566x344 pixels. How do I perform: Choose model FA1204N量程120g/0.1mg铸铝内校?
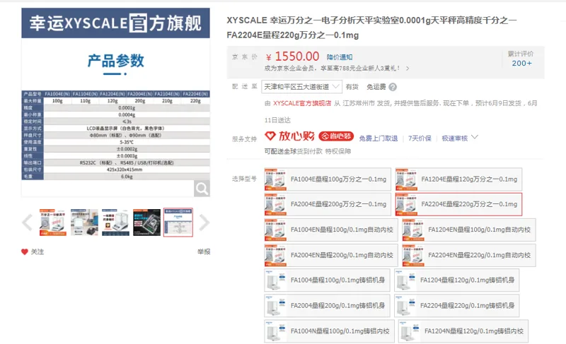pyautogui.click(x=463, y=331)
